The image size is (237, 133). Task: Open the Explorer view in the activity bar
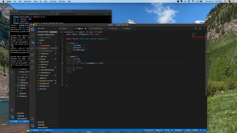point(32,29)
